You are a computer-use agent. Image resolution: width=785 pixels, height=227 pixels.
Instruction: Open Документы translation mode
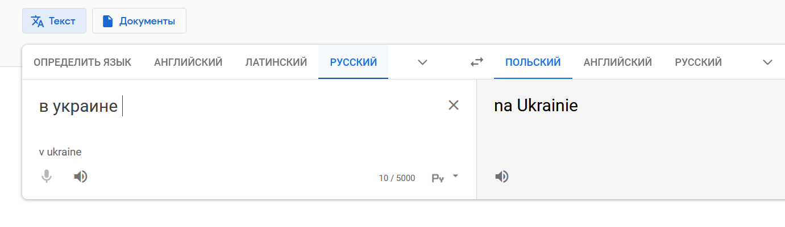point(139,21)
